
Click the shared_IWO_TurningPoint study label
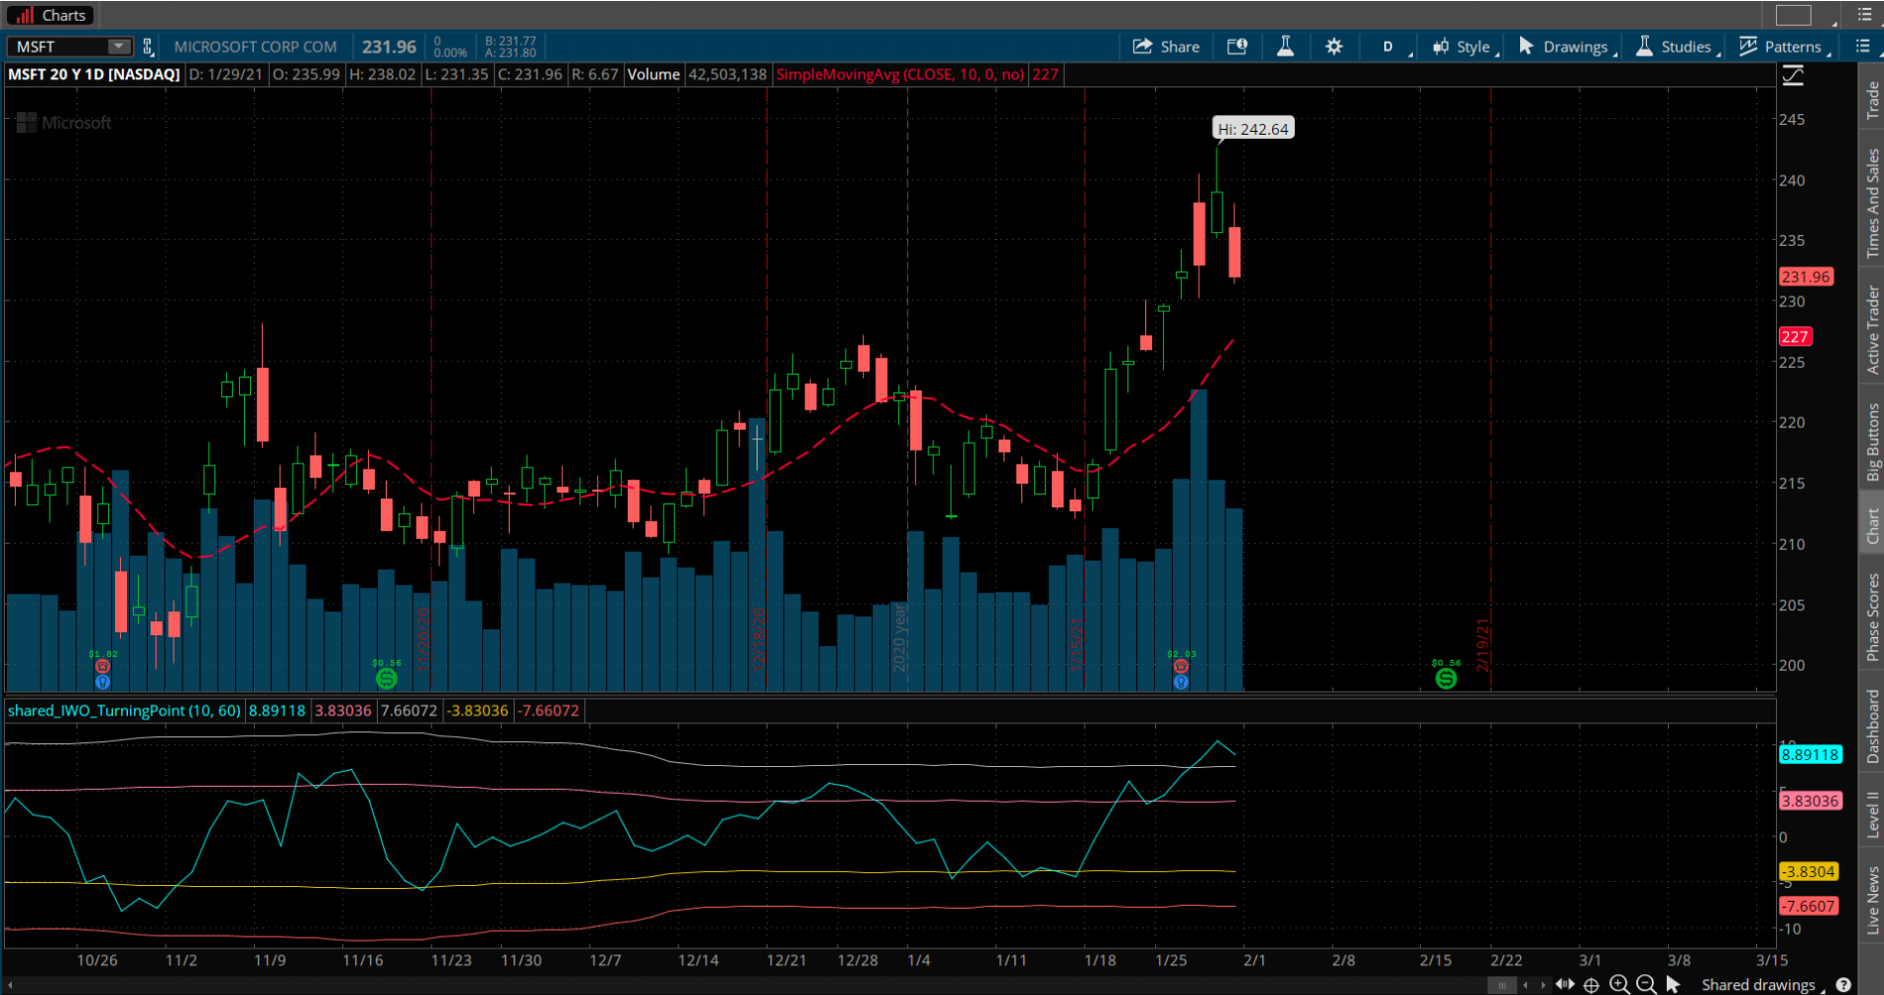(124, 711)
